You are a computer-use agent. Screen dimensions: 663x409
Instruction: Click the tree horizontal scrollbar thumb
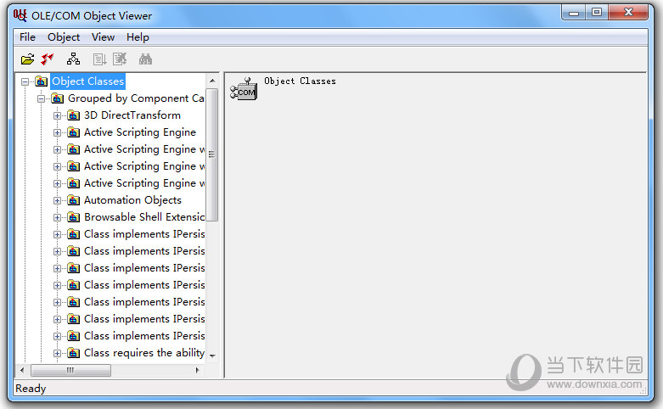pos(70,371)
